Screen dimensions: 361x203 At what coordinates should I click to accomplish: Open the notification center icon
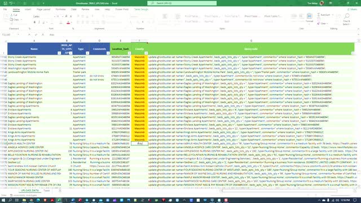point(355,200)
